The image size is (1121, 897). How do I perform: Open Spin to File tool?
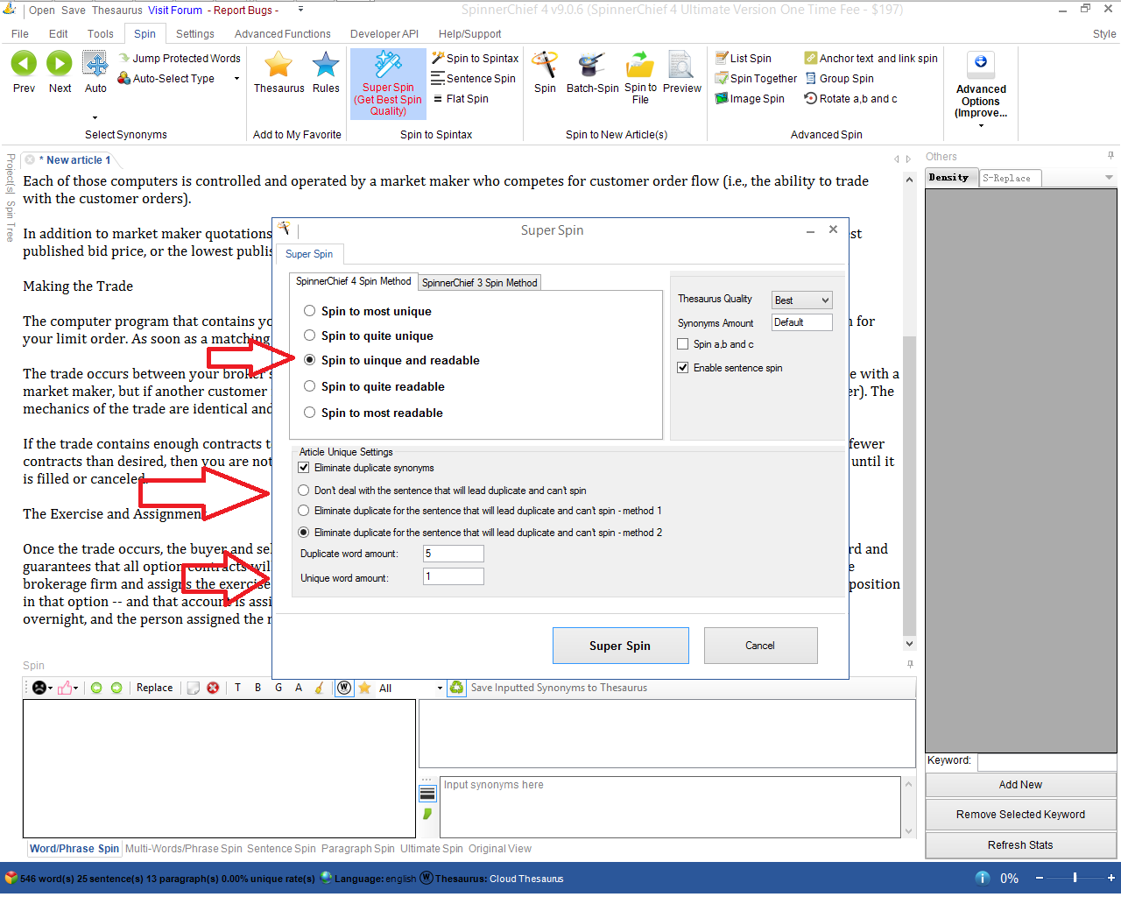point(640,67)
